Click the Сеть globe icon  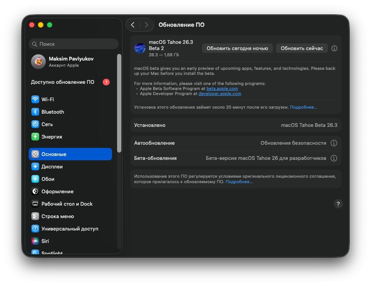[x=35, y=124]
